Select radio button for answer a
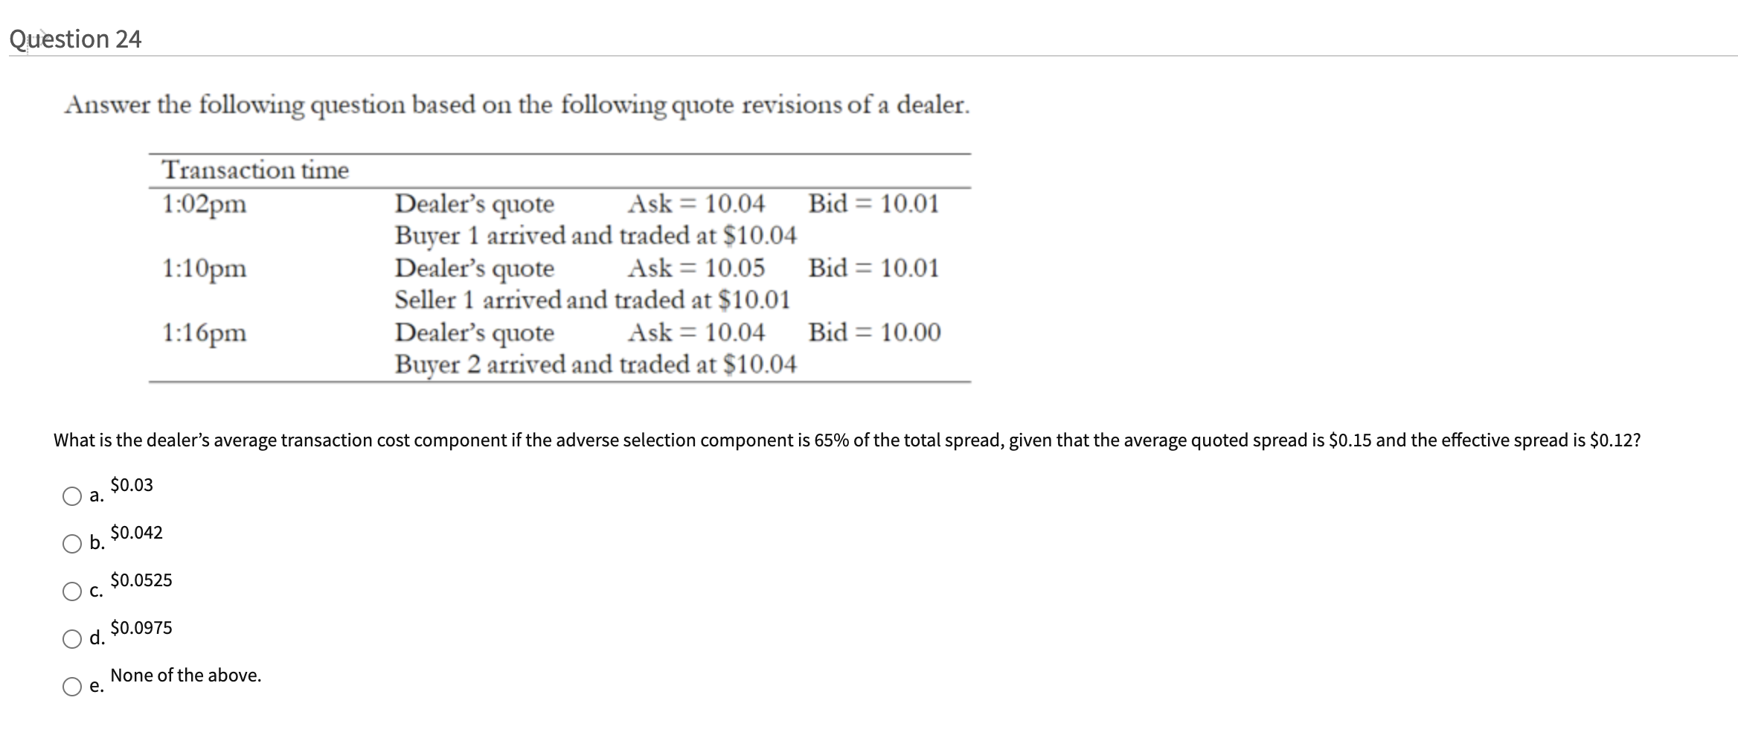The width and height of the screenshot is (1738, 744). click(71, 496)
